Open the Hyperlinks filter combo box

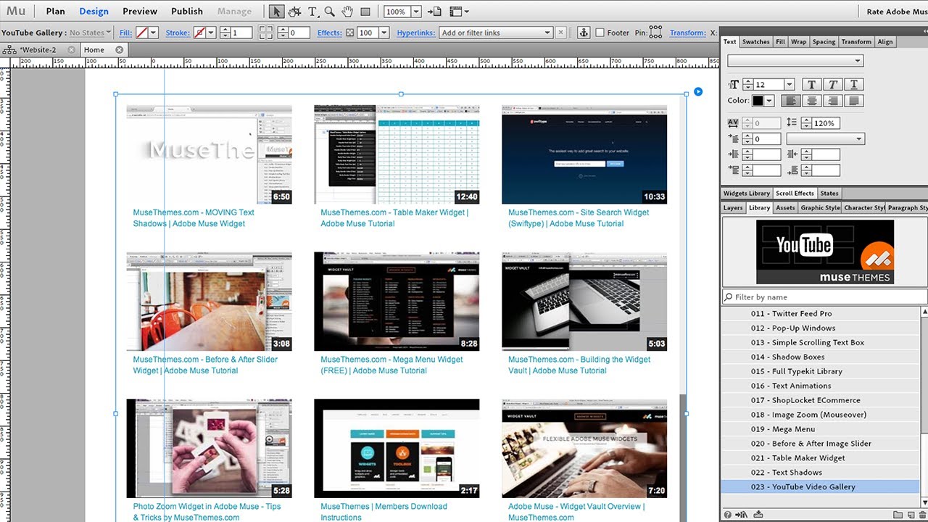(x=496, y=33)
